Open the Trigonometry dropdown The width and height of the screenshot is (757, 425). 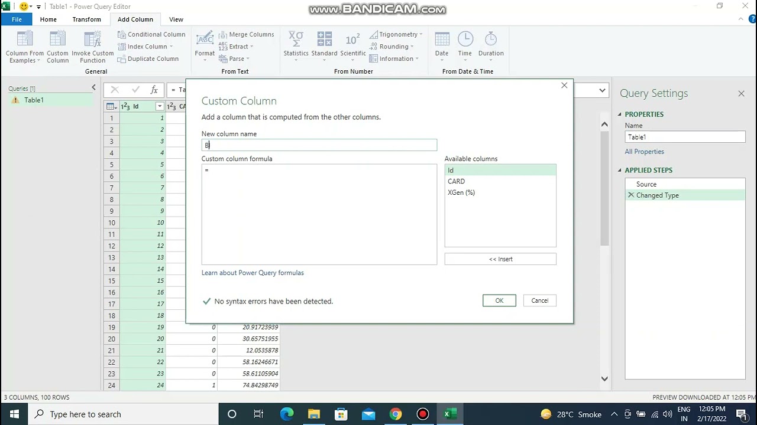pyautogui.click(x=396, y=34)
